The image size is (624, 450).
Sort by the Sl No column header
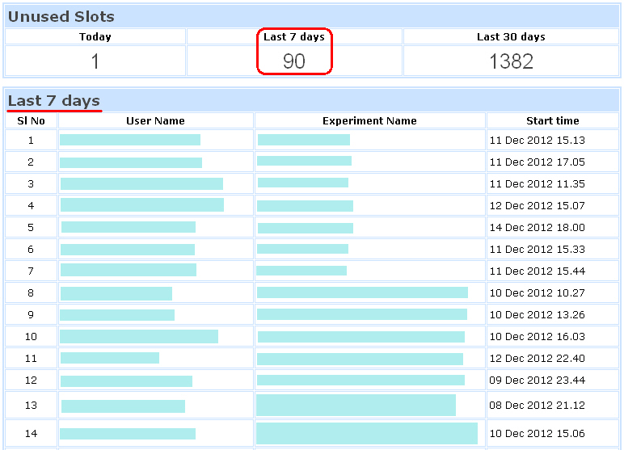click(x=31, y=120)
